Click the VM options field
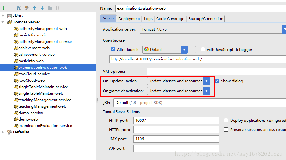Image resolution: width=286 pixels, height=160 pixels. click(x=217, y=71)
